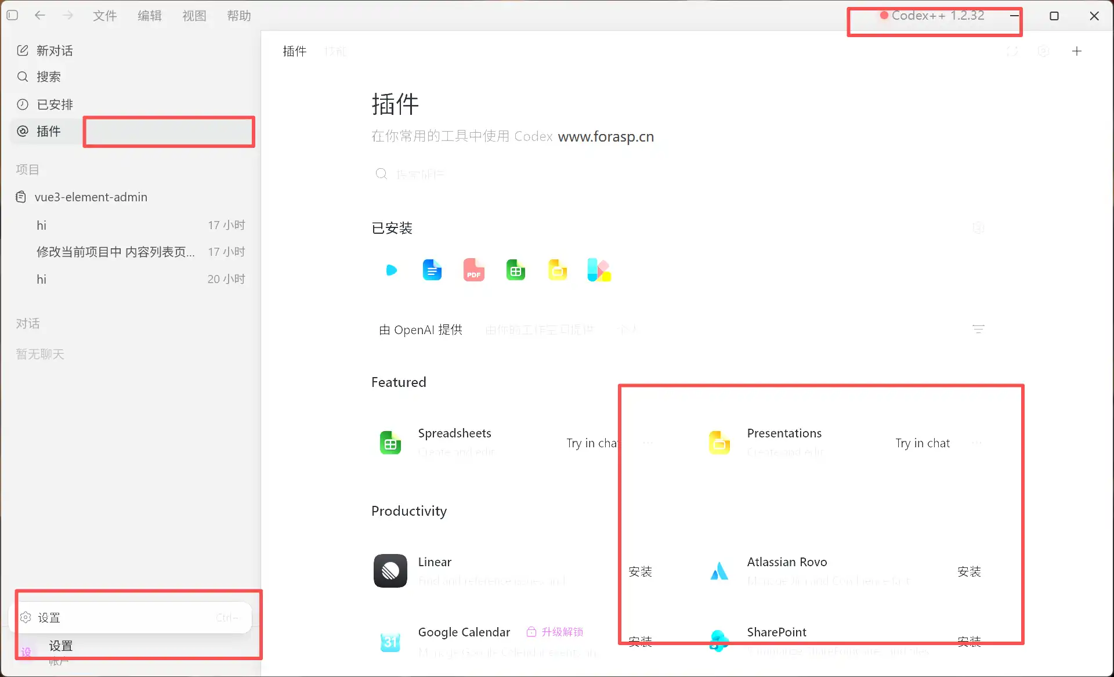Click the Spreadsheets green card icon
The width and height of the screenshot is (1114, 677).
click(x=390, y=443)
